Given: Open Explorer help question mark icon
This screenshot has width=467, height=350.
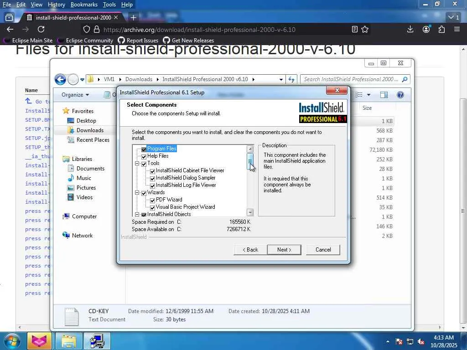Looking at the screenshot, I should 400,95.
